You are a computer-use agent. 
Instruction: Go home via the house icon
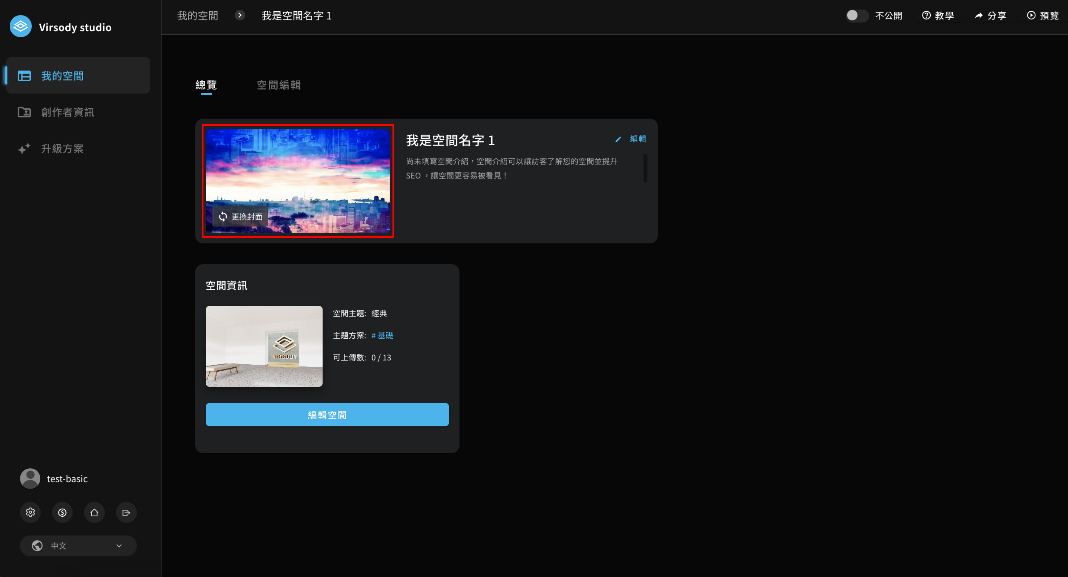(94, 512)
